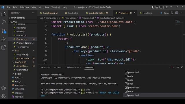
Task: Switch to the ArrayMap.js tab
Action: pos(49,13)
